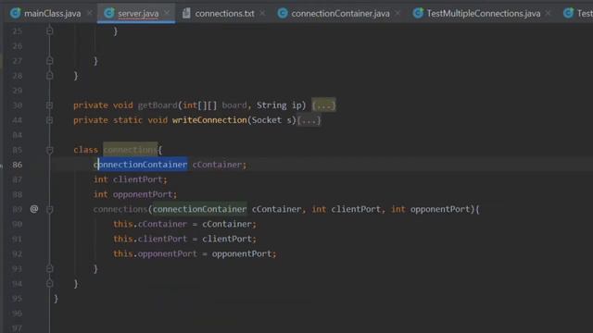Open the connectionContainer.java tab
Screen dimensions: 593x333
click(340, 14)
